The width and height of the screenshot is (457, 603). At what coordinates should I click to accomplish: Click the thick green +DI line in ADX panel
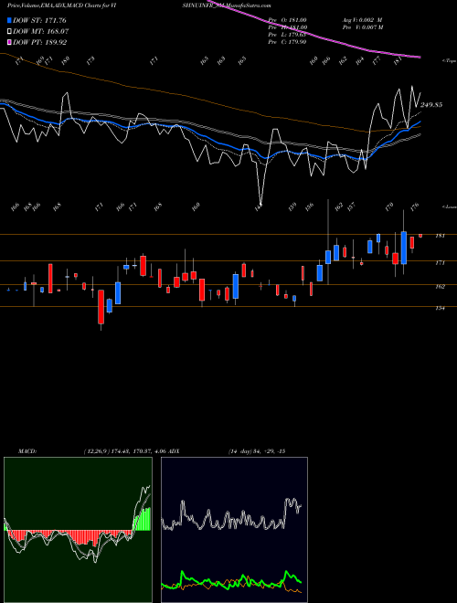tap(231, 581)
